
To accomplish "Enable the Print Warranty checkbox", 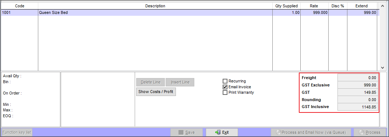I will (x=225, y=93).
